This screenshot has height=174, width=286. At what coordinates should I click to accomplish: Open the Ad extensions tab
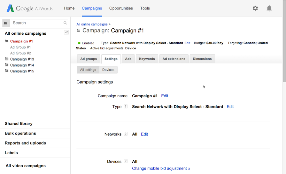click(x=174, y=59)
